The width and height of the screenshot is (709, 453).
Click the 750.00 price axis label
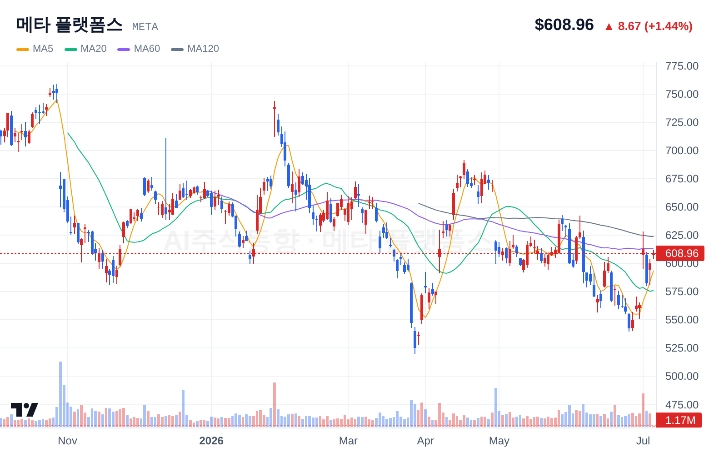pos(682,94)
